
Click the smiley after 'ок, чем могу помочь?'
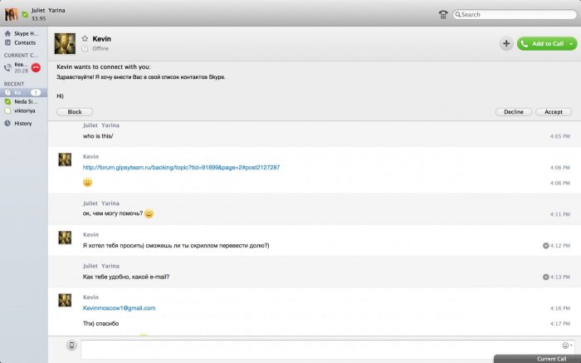149,213
